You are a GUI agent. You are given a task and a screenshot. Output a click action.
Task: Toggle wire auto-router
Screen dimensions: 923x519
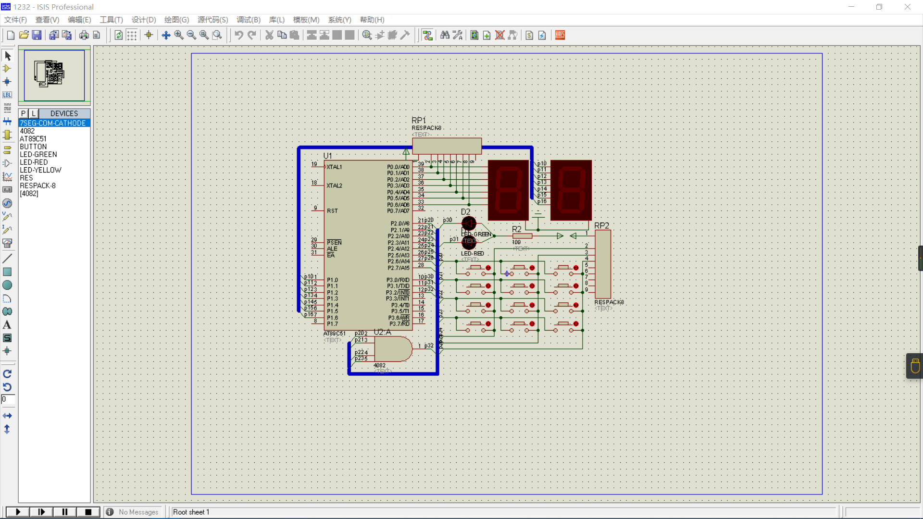coord(428,35)
